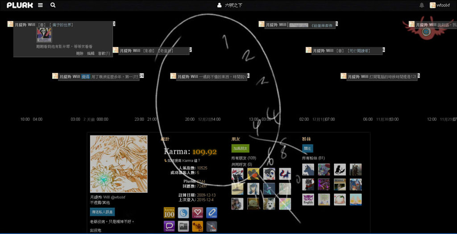Open 如何提高 Karma 值? help link
The image size is (457, 234).
point(183,160)
